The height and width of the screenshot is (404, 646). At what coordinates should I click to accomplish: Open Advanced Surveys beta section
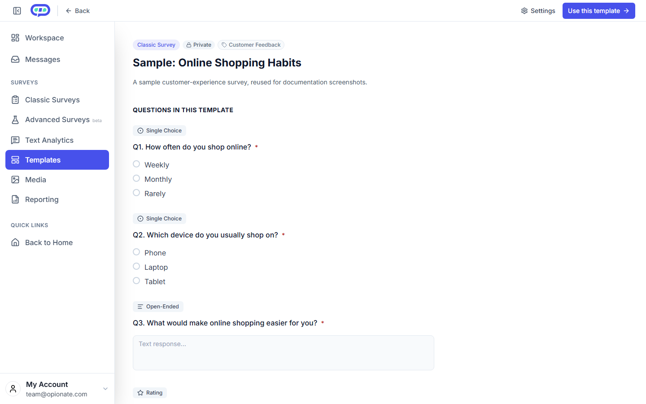pos(57,119)
